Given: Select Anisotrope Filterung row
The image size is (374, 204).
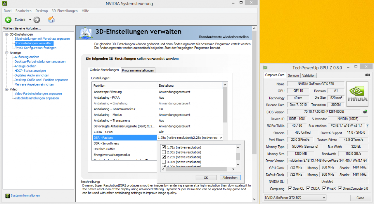Looking at the screenshot, I should pyautogui.click(x=157, y=92).
